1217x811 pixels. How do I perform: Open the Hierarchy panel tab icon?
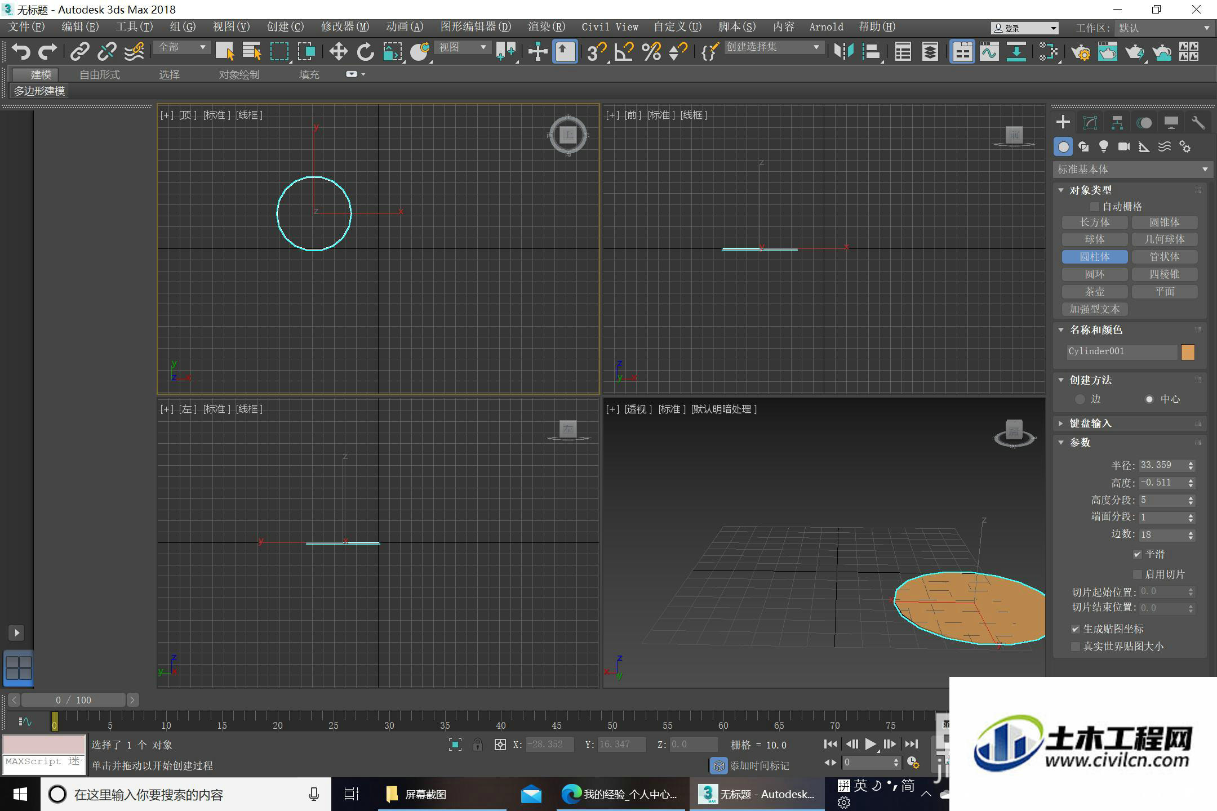[x=1117, y=122]
